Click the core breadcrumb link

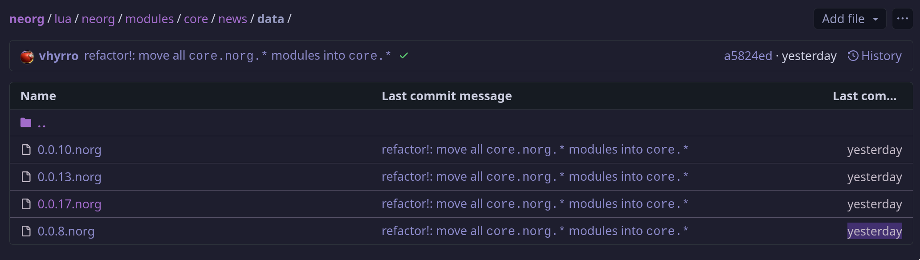coord(196,19)
